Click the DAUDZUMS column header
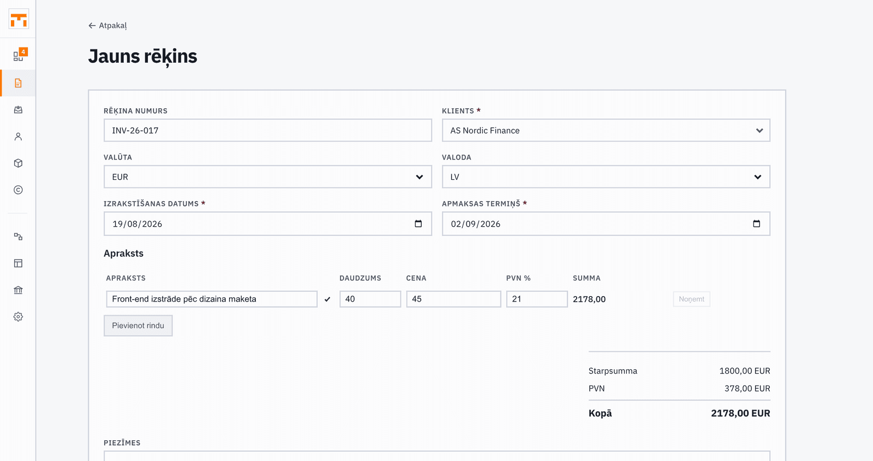The height and width of the screenshot is (461, 873). (361, 278)
